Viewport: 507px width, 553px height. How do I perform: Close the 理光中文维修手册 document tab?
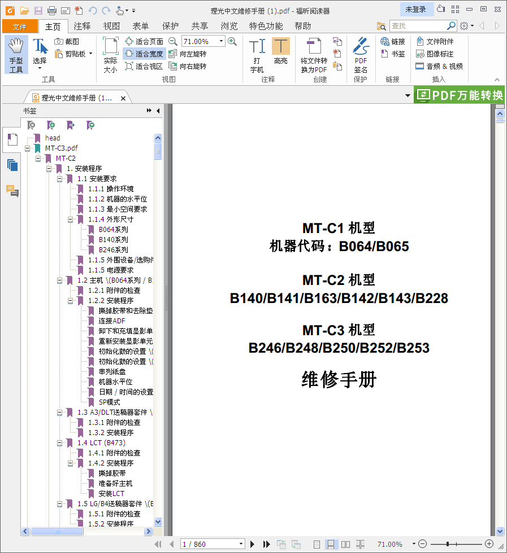pyautogui.click(x=123, y=98)
